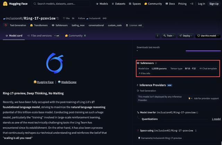The image size is (222, 145).
Task: Expand the Deploy dropdown
Action: pos(185,35)
